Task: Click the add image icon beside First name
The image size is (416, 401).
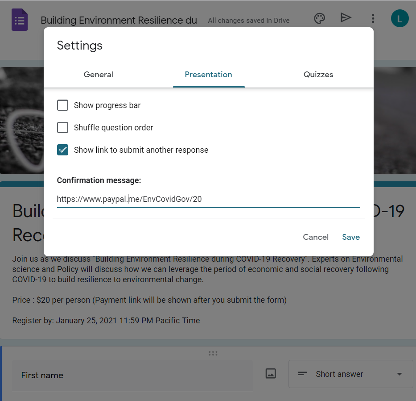Action: click(271, 374)
